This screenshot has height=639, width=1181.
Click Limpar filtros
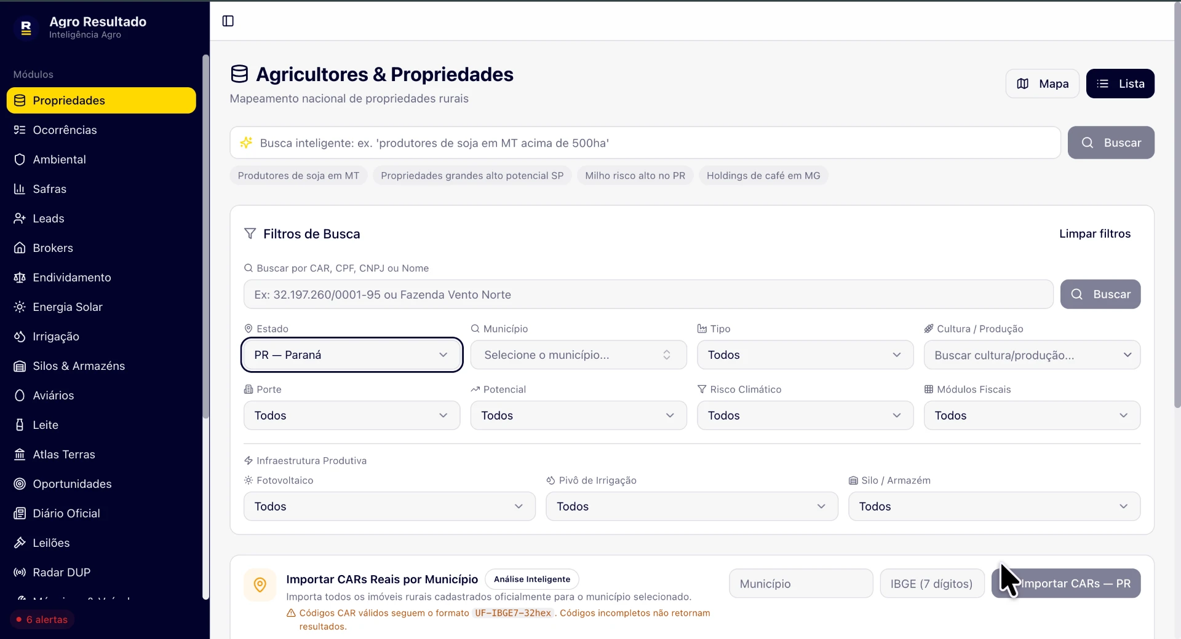(x=1095, y=233)
